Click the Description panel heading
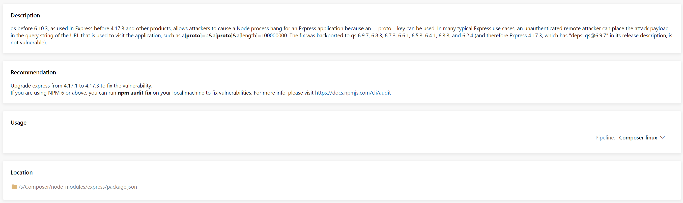 tap(25, 15)
